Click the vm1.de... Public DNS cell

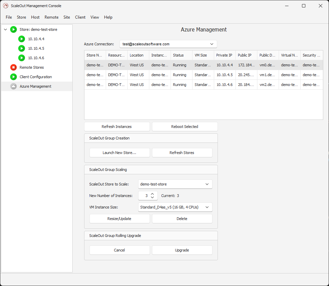tap(268, 75)
